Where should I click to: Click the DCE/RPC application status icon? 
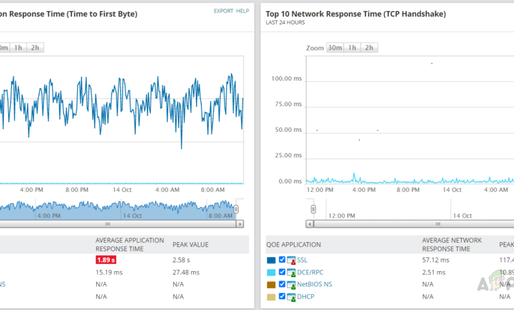click(x=291, y=272)
